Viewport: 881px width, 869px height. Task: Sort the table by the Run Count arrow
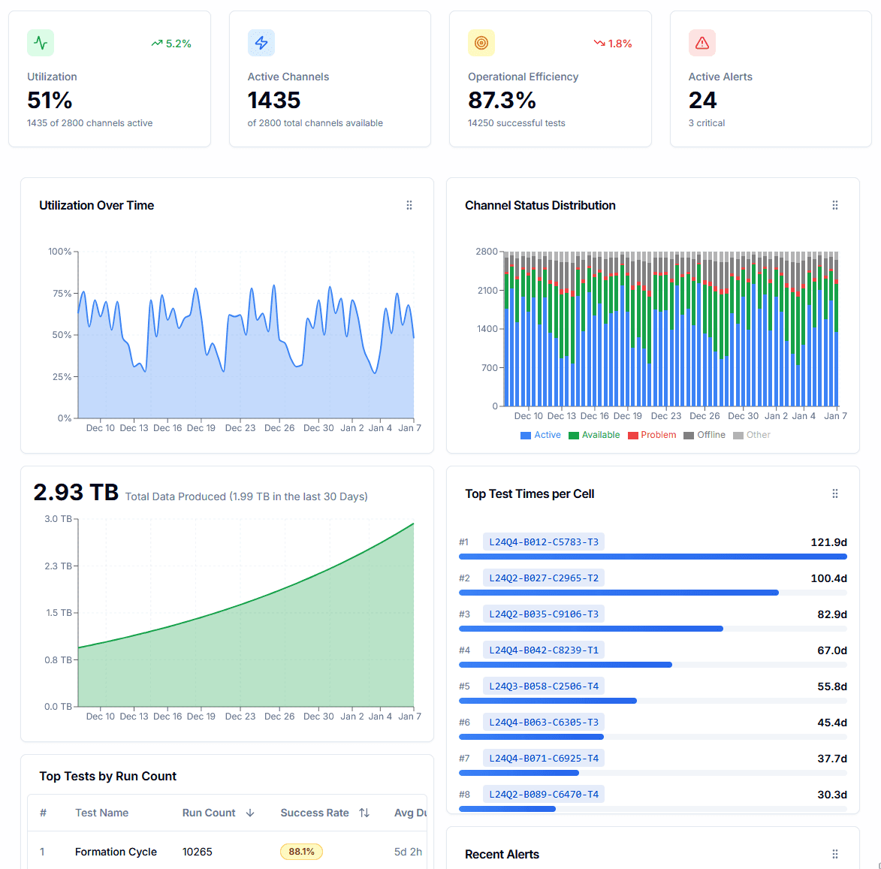[x=251, y=813]
